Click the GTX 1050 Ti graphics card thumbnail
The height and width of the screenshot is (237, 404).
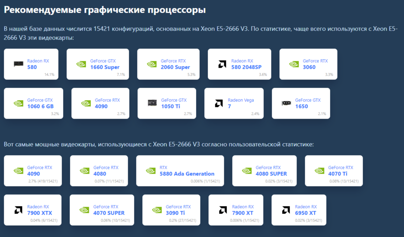(x=152, y=103)
